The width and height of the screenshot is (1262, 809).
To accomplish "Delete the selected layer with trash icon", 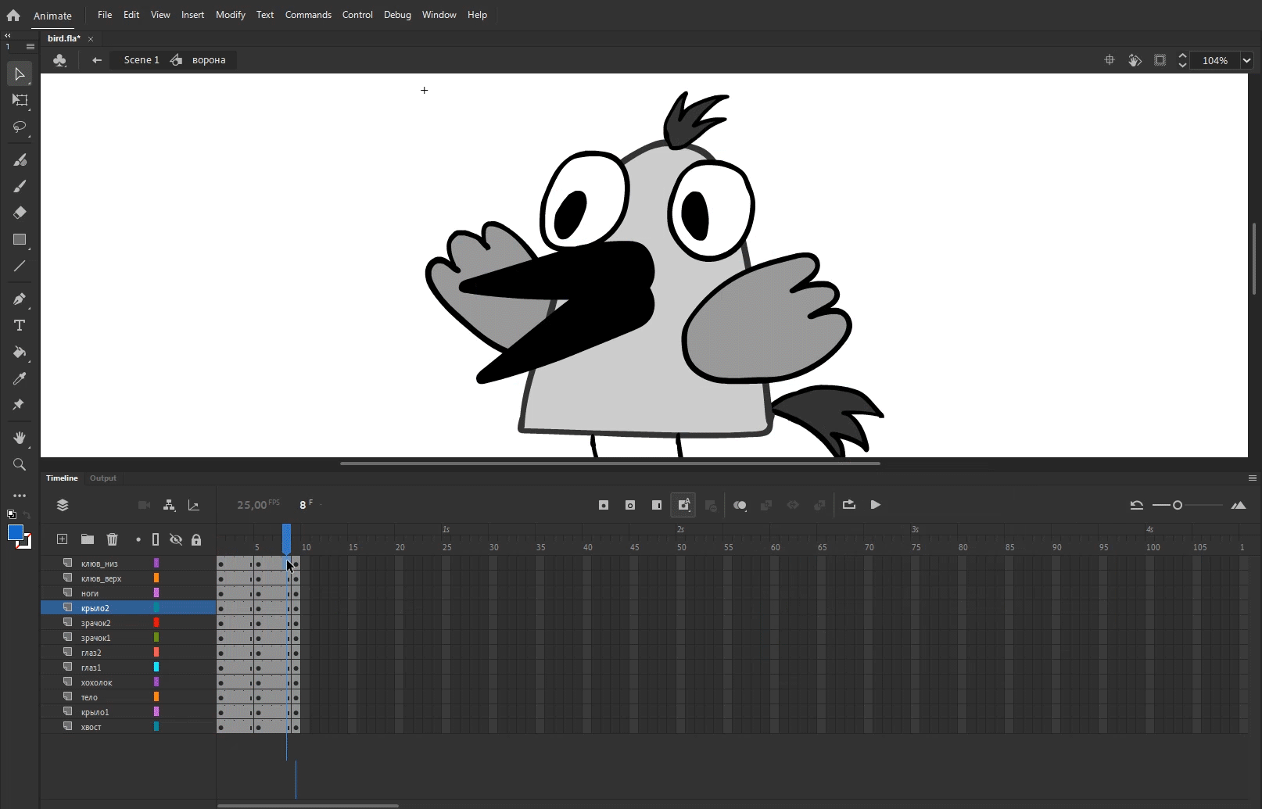I will point(112,539).
